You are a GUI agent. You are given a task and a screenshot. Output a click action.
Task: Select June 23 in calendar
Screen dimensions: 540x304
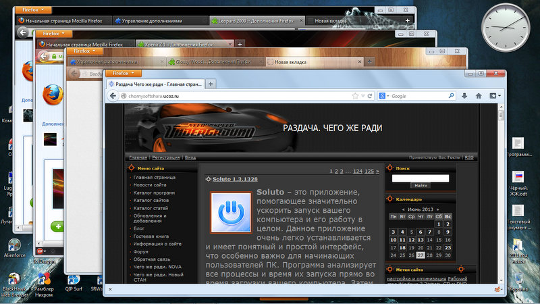[x=448, y=247]
